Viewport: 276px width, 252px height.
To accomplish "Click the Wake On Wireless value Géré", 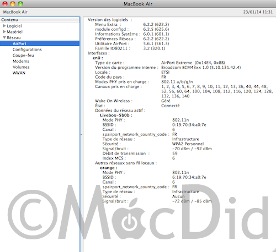I will tap(166, 101).
